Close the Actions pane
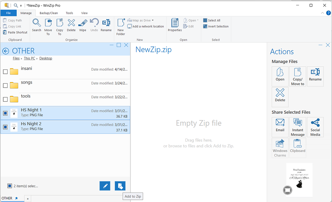Image resolution: width=332 pixels, height=202 pixels. point(328,45)
